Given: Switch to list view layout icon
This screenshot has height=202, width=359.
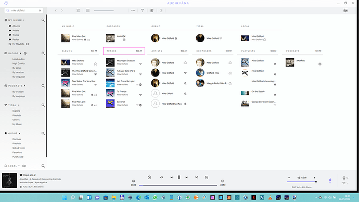Looking at the screenshot, I should tap(88, 10).
